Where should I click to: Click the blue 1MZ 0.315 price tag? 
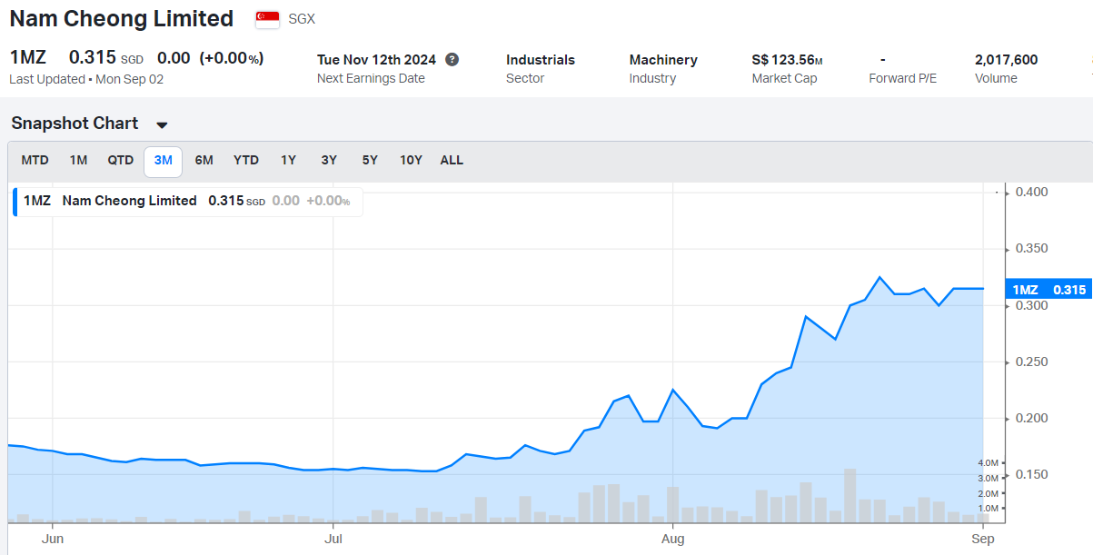1049,290
